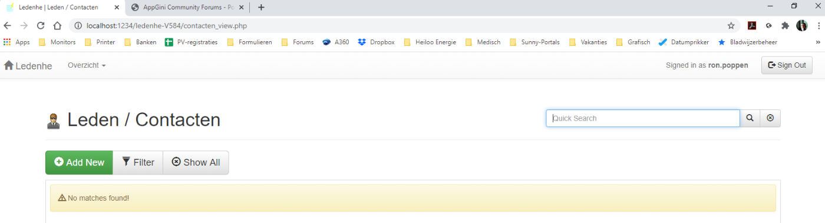Click the ron.poppen username link
Image resolution: width=825 pixels, height=223 pixels.
(728, 65)
